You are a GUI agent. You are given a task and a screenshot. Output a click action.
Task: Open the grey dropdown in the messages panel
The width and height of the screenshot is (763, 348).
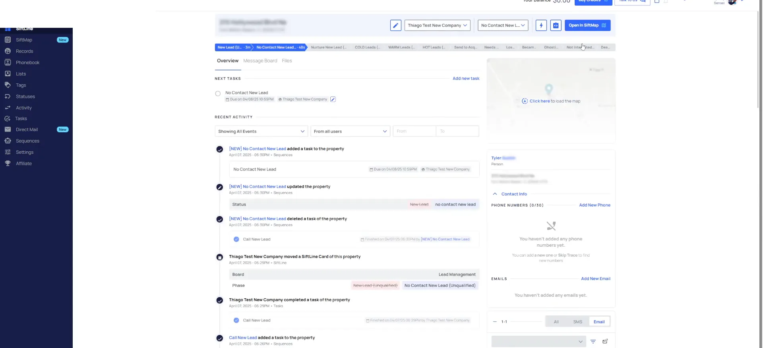[x=538, y=341]
